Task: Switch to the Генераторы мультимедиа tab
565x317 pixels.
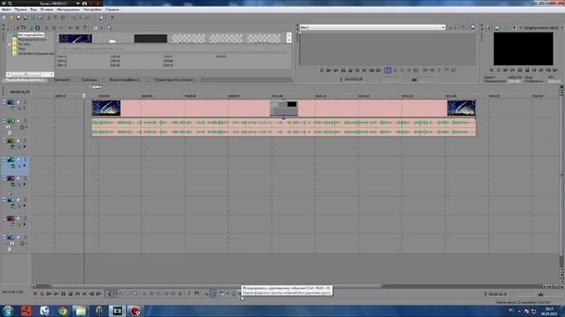Action: (174, 80)
